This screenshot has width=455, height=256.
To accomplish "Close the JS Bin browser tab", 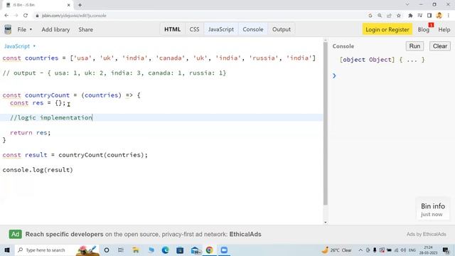I will click(69, 5).
